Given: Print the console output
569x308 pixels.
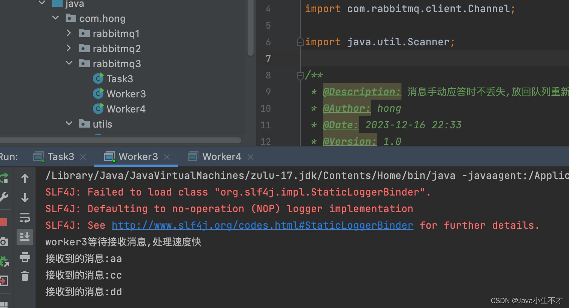Looking at the screenshot, I should (x=25, y=257).
